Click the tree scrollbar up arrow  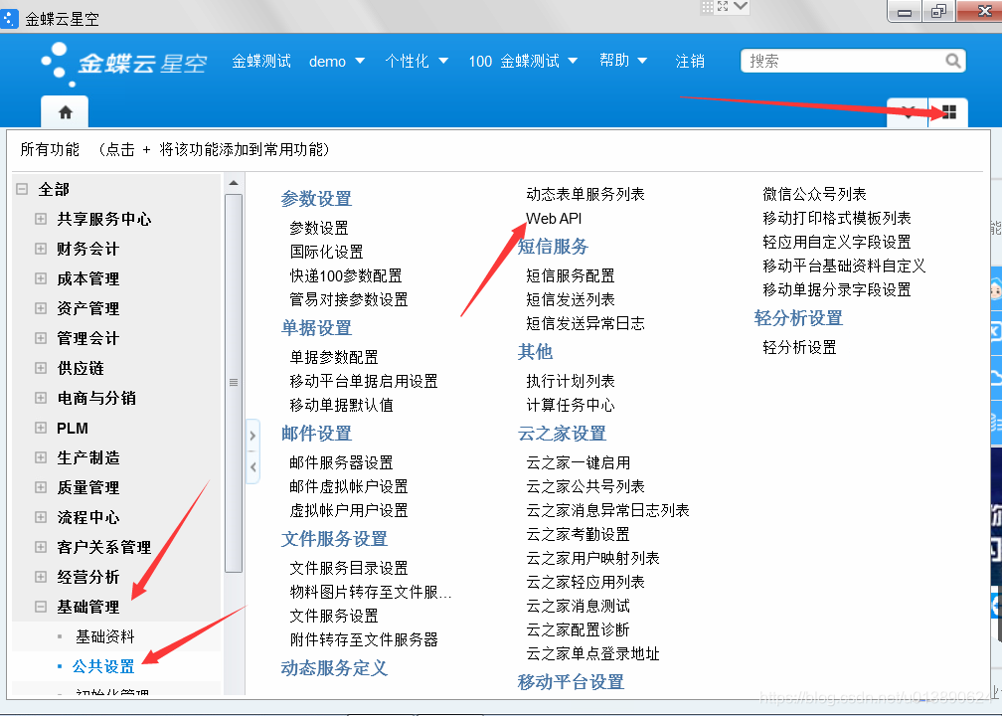point(234,183)
